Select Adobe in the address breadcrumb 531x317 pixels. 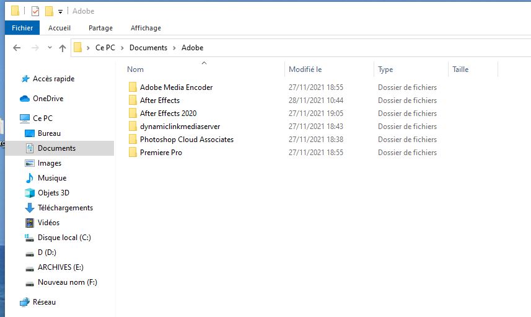tap(192, 48)
